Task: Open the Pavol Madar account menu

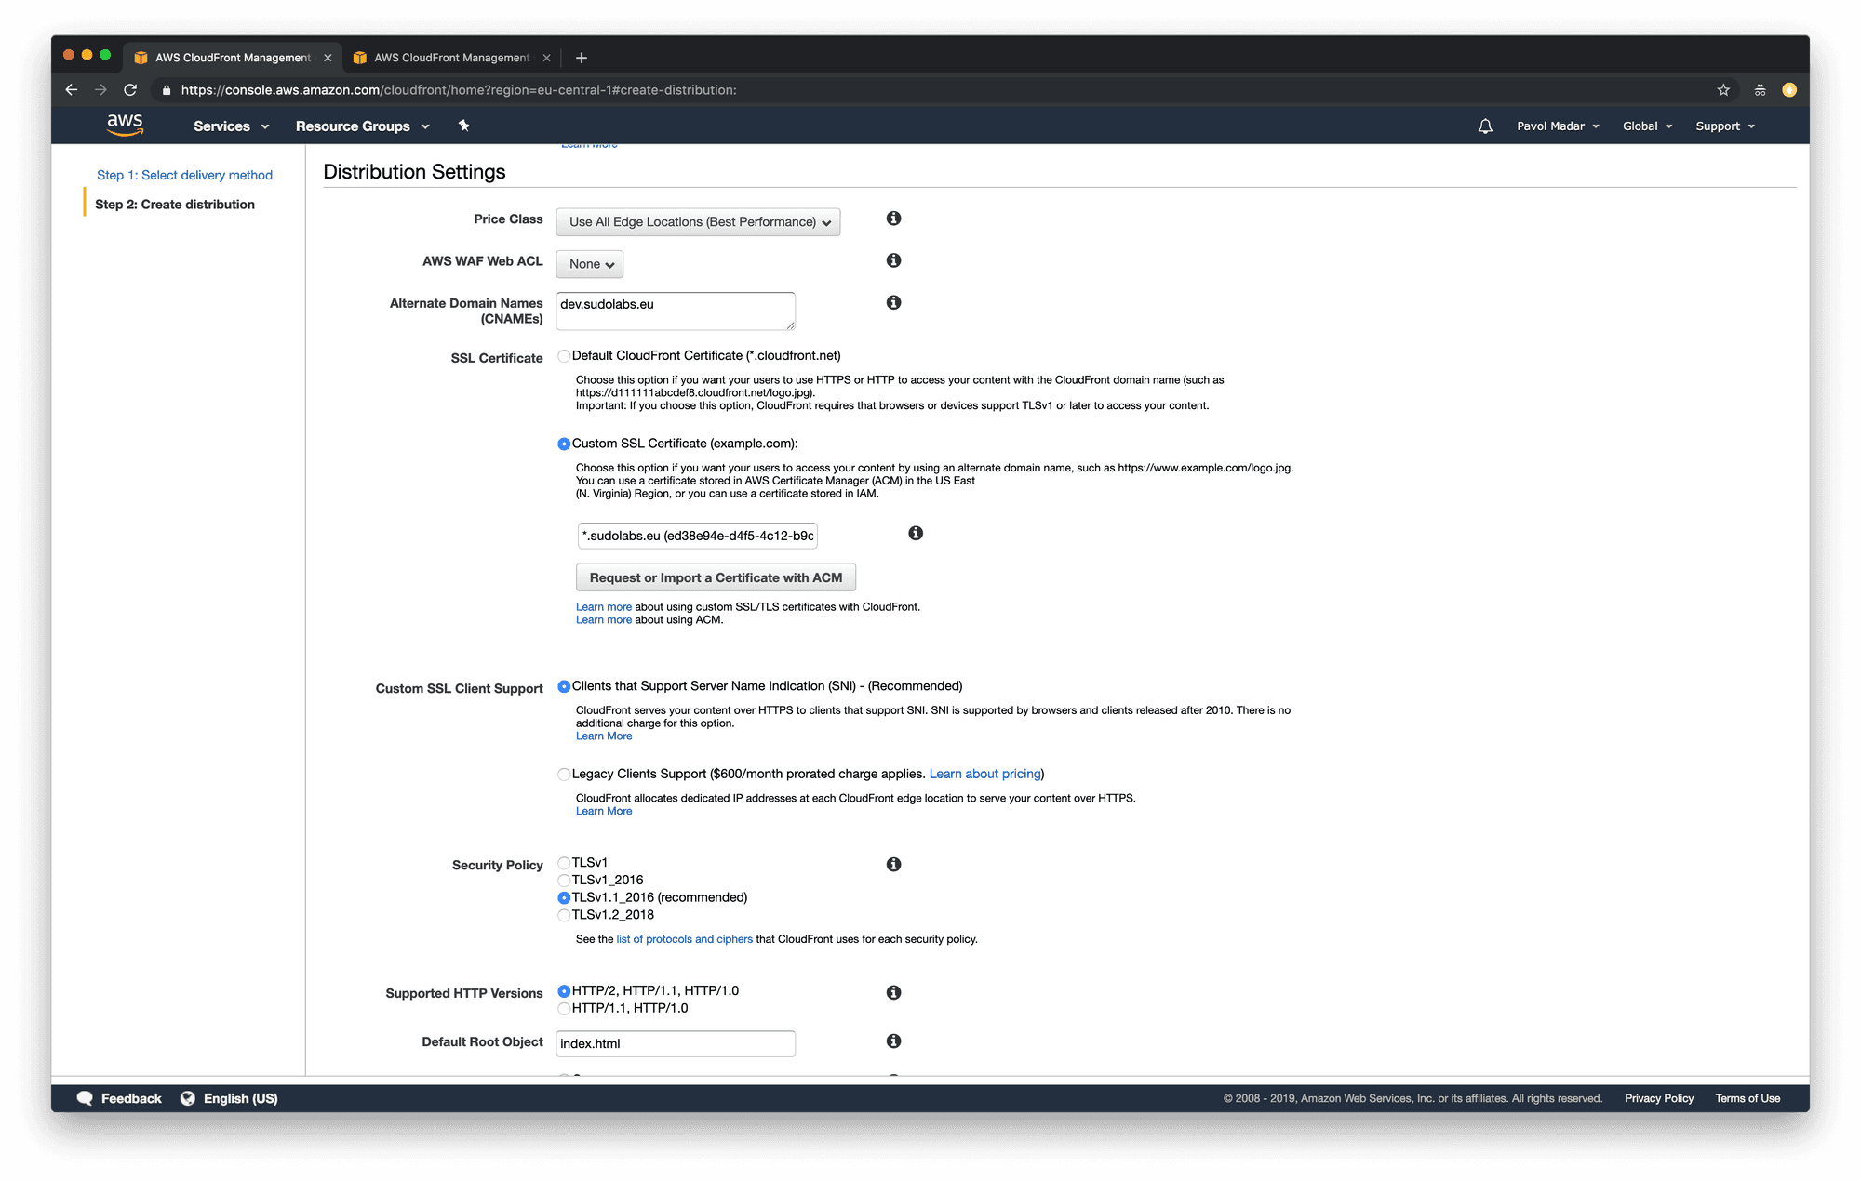Action: tap(1558, 126)
